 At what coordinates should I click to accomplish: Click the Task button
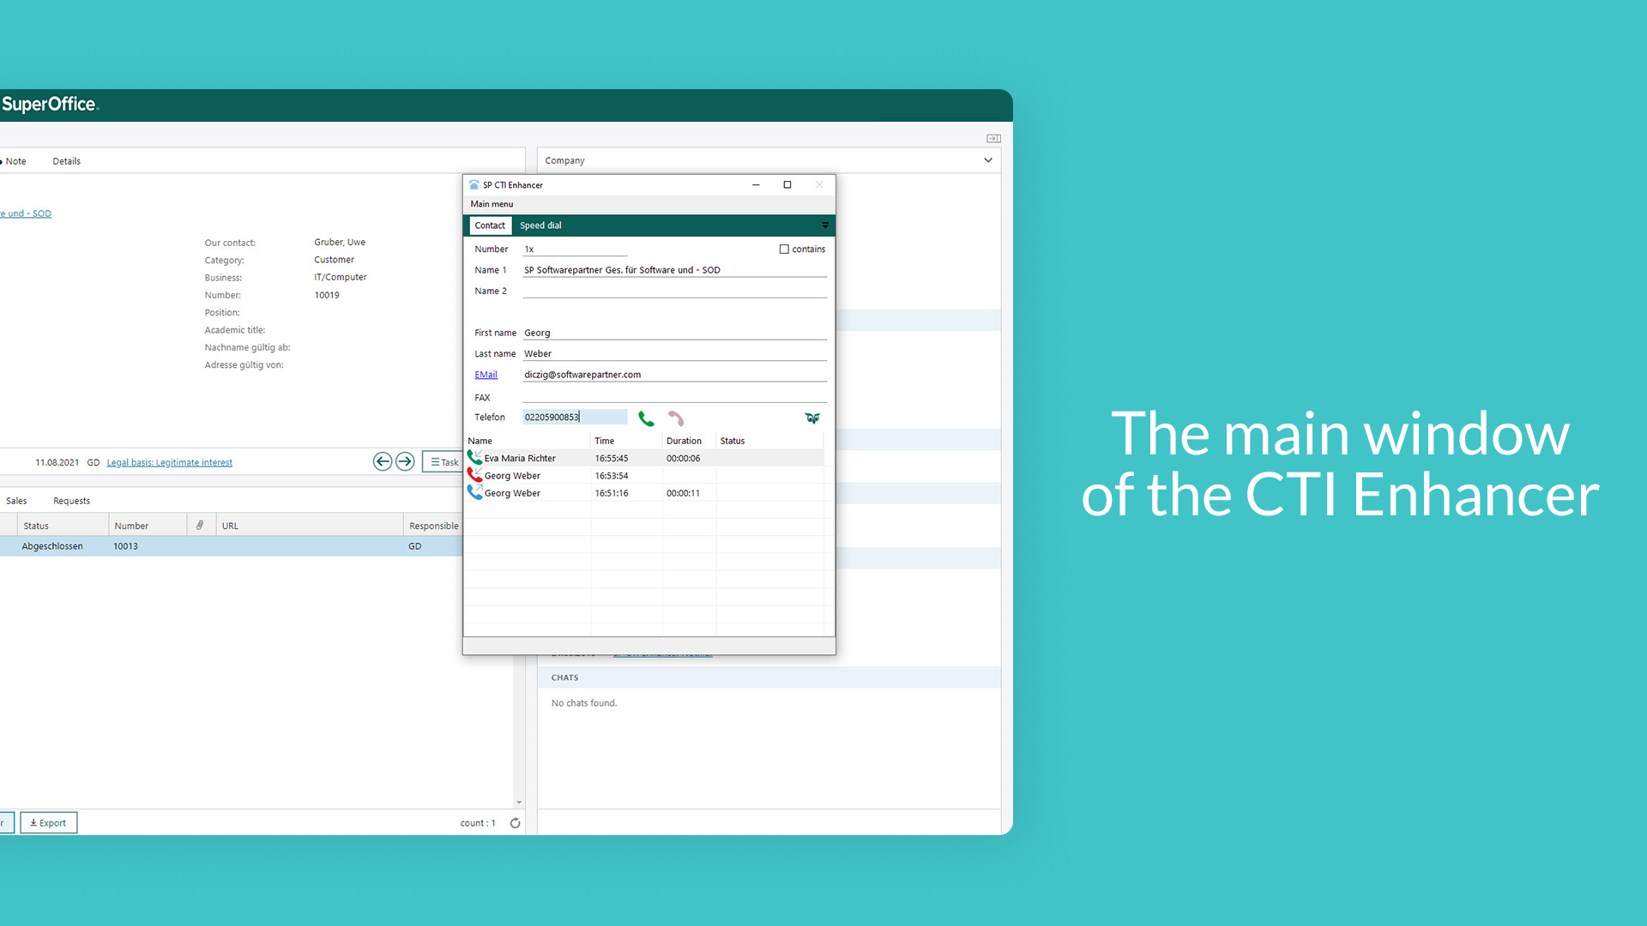tap(443, 461)
